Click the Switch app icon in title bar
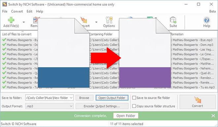The height and width of the screenshot is (127, 218). (5, 4)
